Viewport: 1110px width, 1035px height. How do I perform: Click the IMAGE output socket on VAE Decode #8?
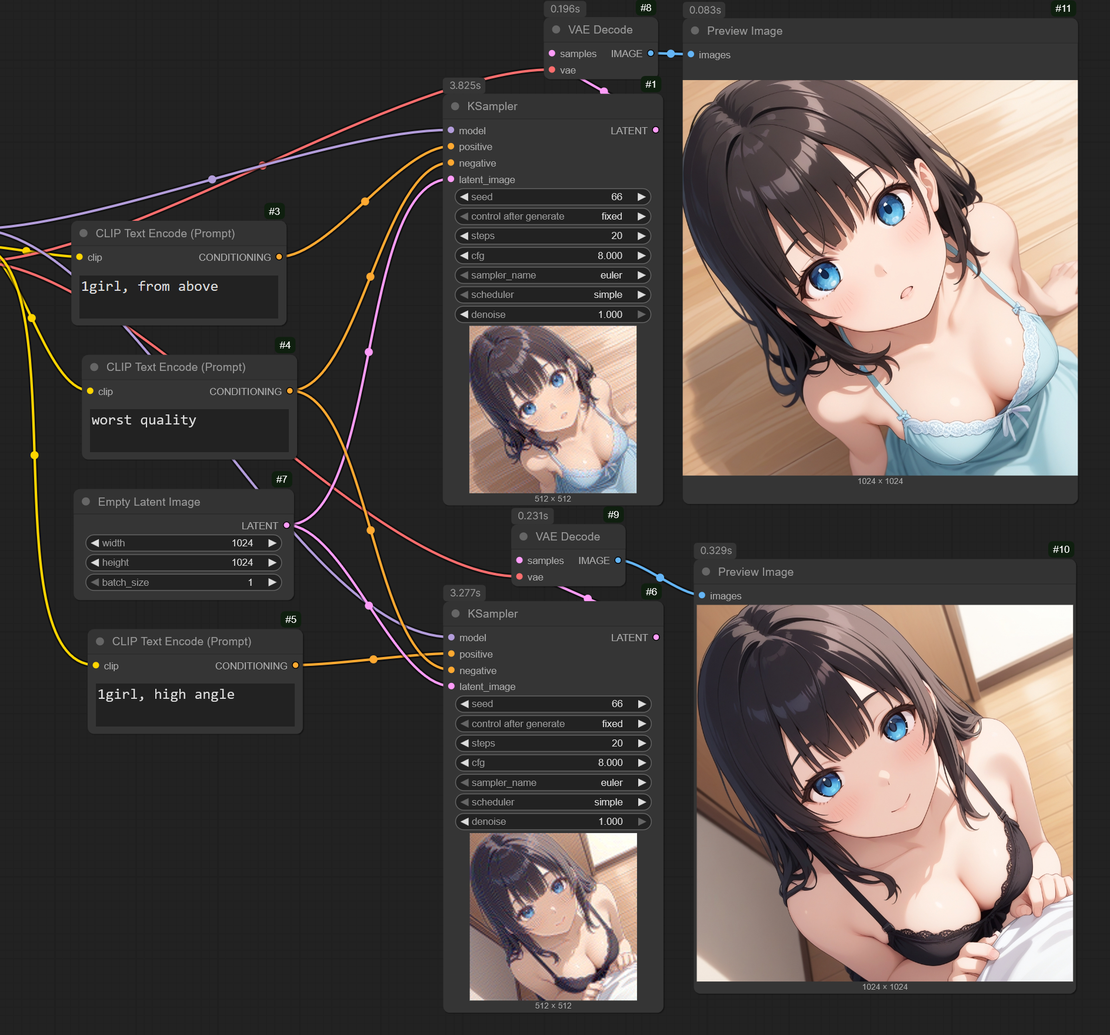pos(651,54)
